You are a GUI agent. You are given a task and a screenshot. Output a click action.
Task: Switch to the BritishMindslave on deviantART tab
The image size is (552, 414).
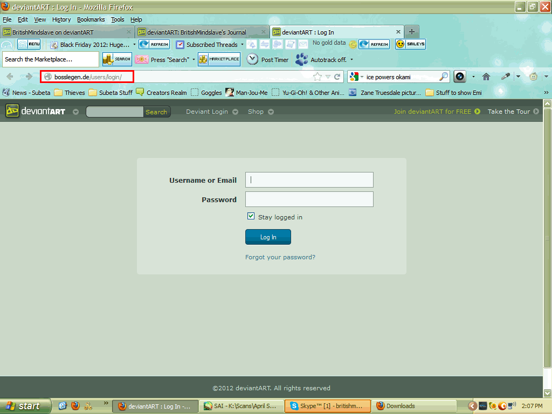tap(67, 32)
